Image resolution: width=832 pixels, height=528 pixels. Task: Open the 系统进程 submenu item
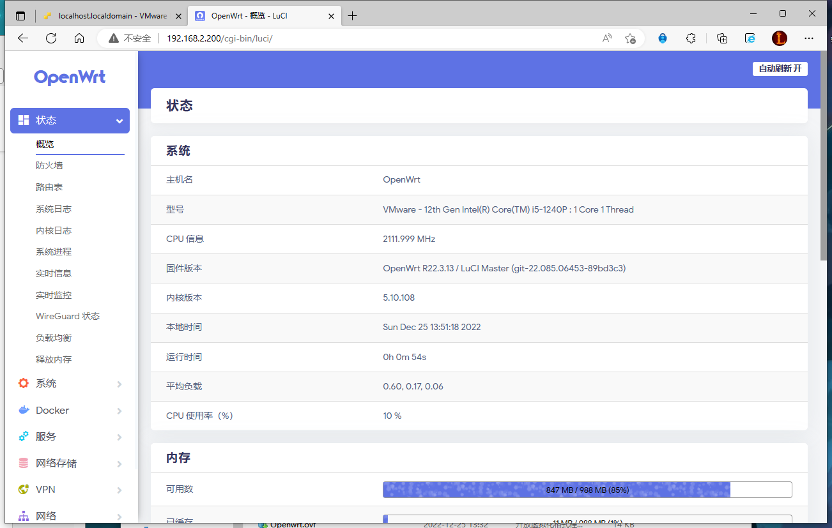(54, 252)
